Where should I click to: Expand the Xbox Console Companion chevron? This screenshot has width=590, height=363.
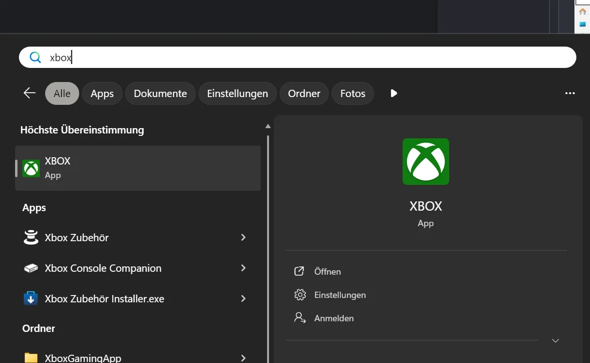click(243, 268)
